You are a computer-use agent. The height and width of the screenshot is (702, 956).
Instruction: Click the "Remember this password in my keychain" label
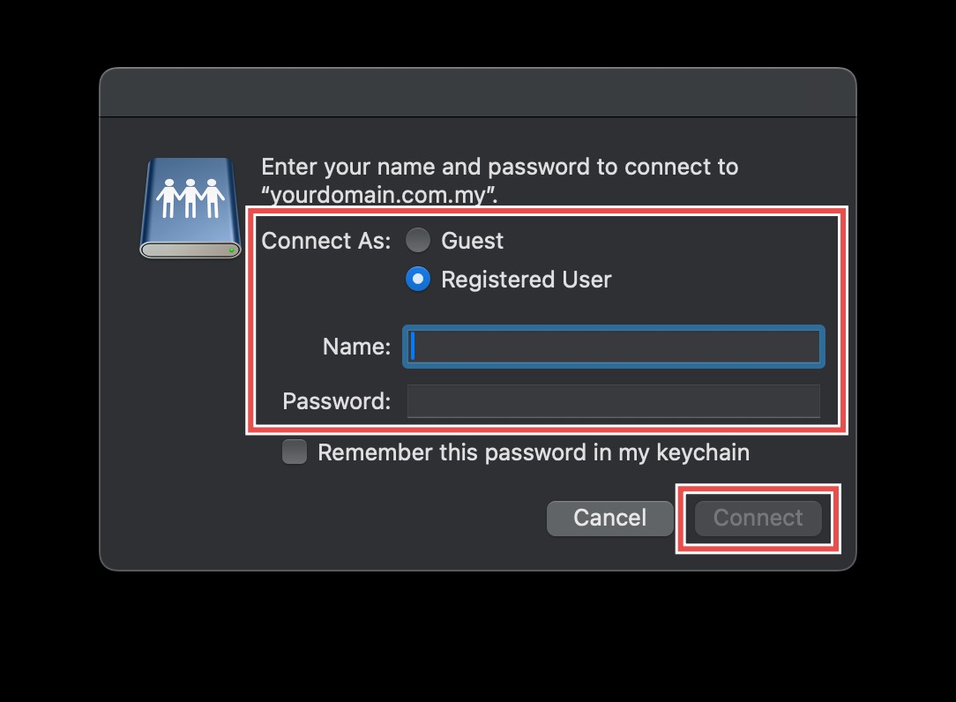(x=533, y=452)
